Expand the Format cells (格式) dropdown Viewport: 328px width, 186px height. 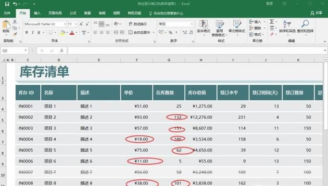(263, 34)
